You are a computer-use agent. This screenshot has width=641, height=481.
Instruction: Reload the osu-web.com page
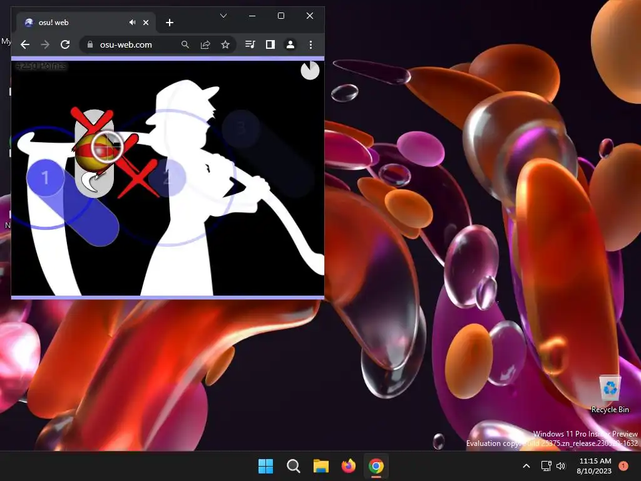[65, 44]
